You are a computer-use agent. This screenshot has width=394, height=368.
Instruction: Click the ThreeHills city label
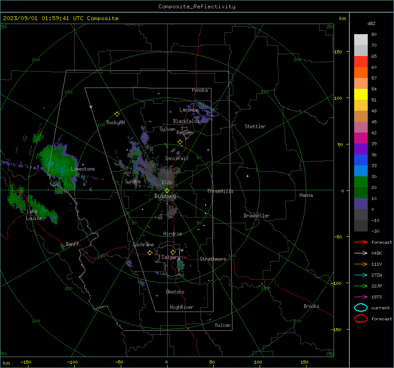click(220, 191)
